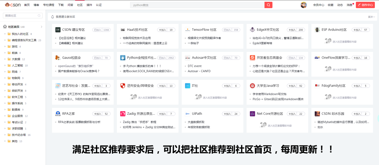Join the HaaS技术社区 with +加入
This screenshot has width=379, height=165.
click(162, 30)
